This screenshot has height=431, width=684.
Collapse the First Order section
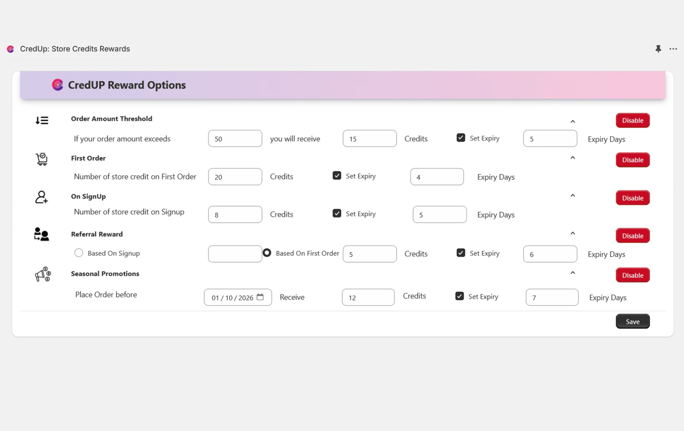[x=573, y=158]
